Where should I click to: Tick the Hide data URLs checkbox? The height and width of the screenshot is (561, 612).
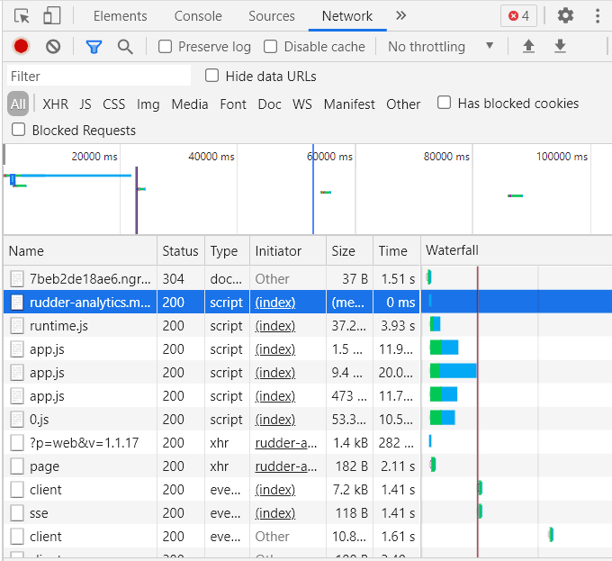212,76
